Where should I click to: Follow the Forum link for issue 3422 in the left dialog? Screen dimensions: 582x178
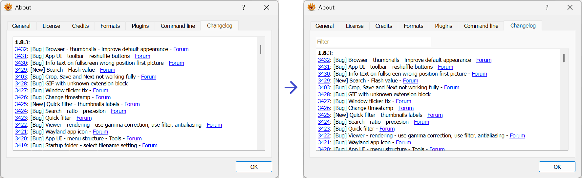(214, 125)
